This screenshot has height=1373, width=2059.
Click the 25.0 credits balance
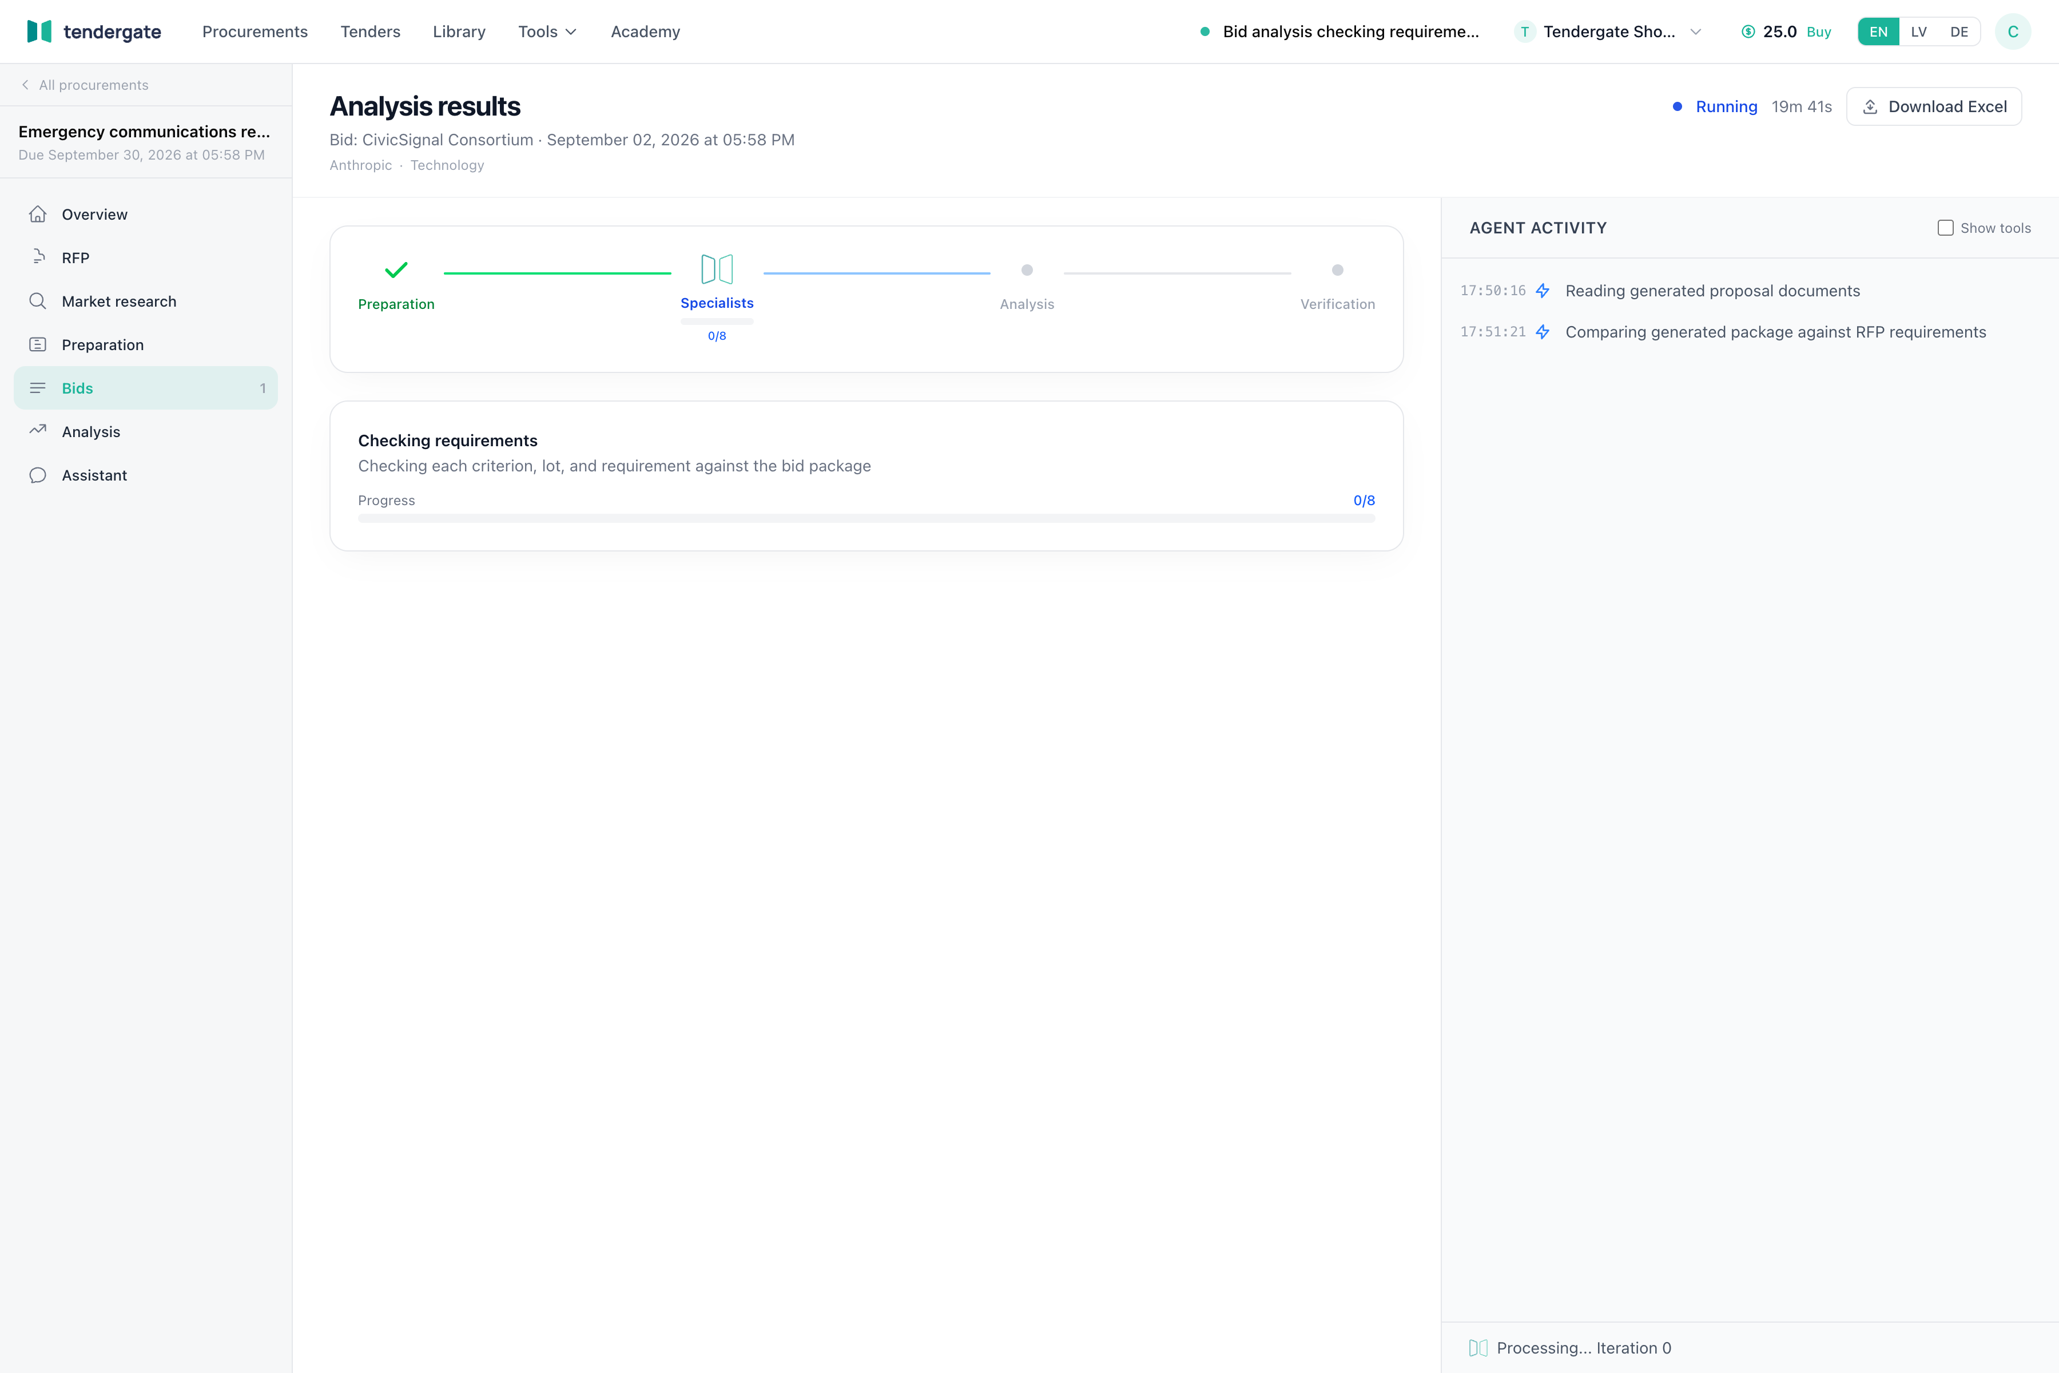tap(1780, 31)
